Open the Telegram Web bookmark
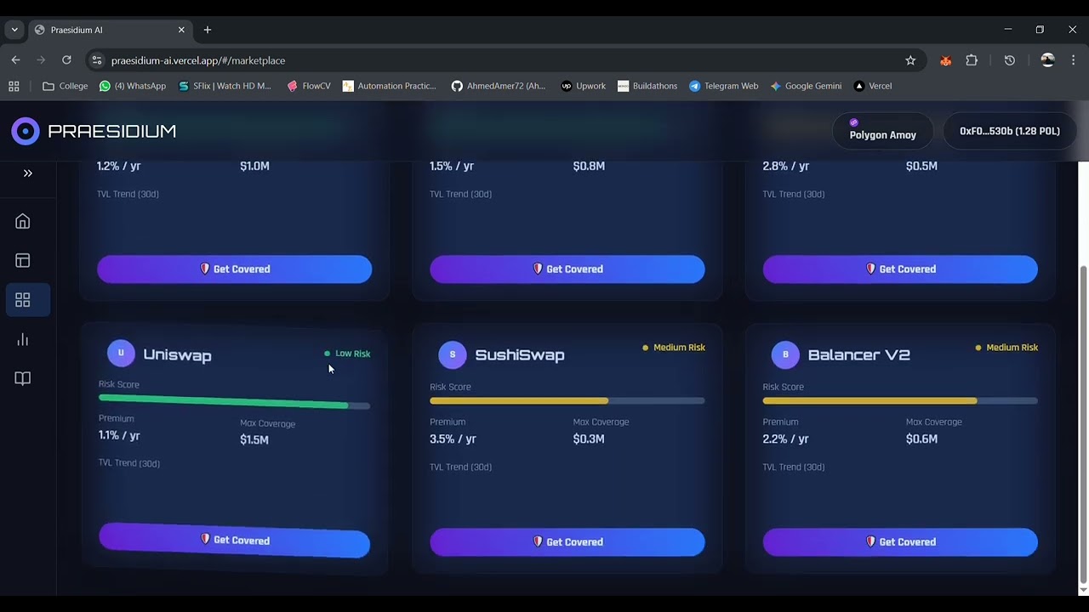This screenshot has width=1089, height=612. [723, 86]
